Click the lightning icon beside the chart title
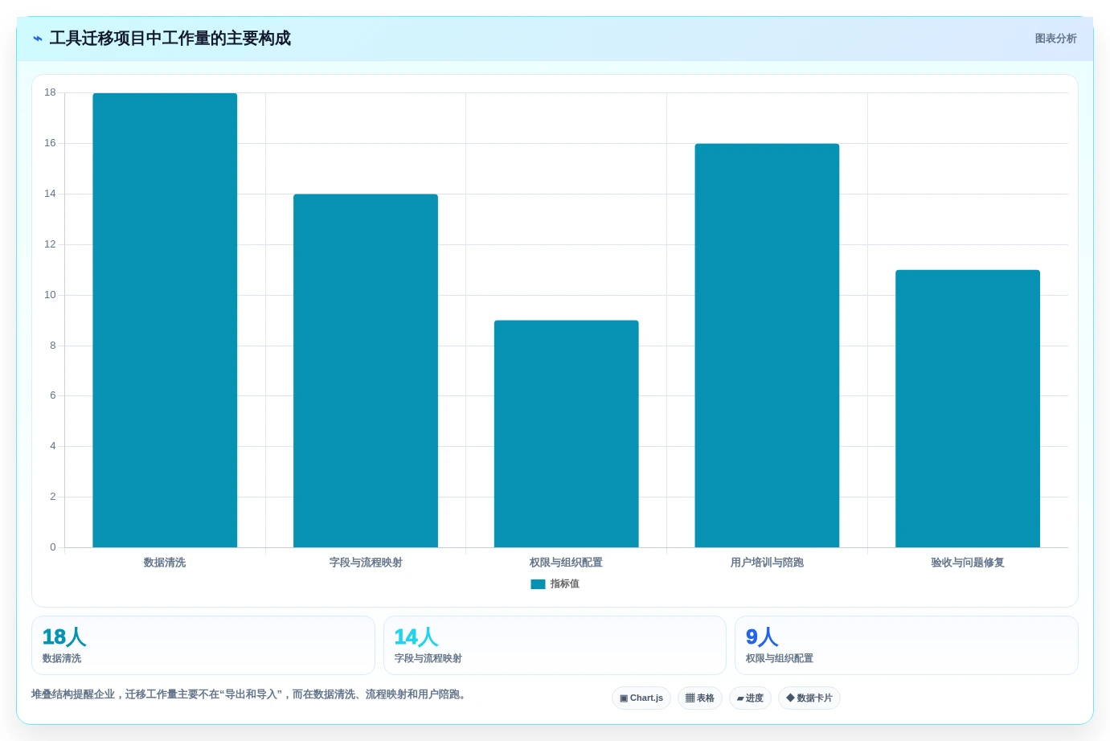The image size is (1110, 741). coord(38,39)
